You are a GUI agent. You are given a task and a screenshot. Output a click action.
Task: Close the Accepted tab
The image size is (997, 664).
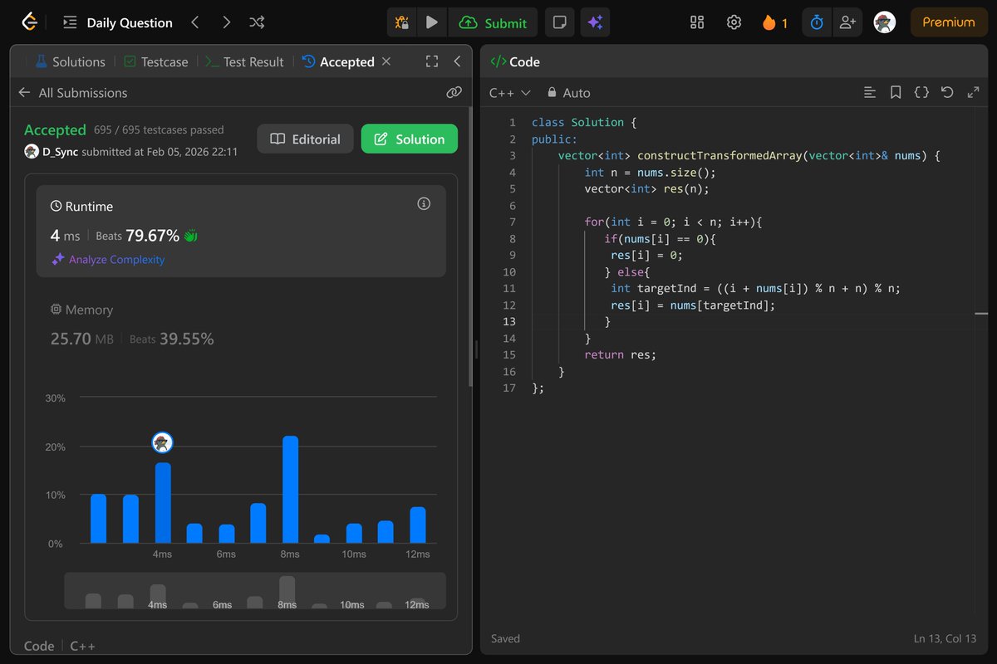pyautogui.click(x=386, y=61)
